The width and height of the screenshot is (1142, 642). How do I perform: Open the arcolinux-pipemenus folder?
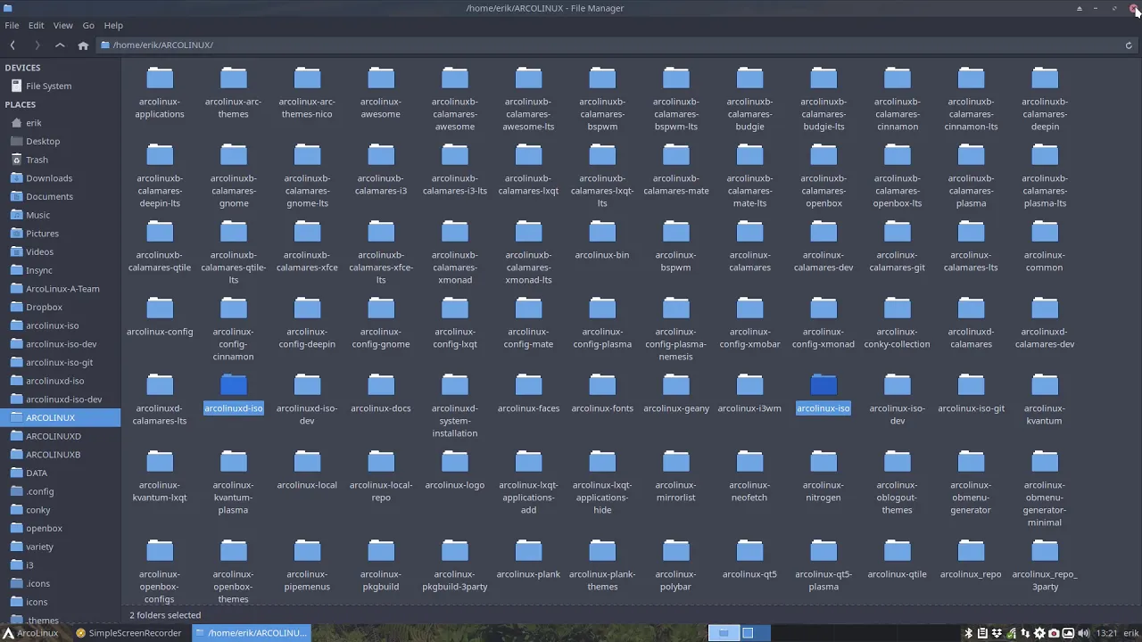click(x=307, y=565)
